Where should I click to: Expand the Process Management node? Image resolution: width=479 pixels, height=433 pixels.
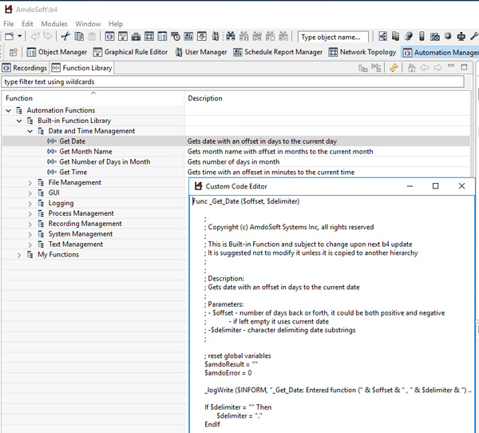tap(30, 214)
